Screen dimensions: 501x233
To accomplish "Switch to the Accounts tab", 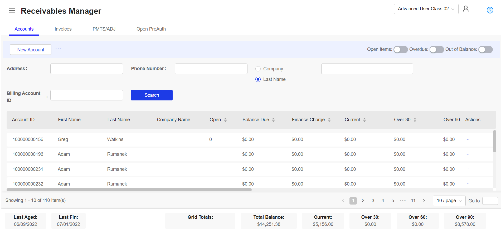I will (24, 29).
